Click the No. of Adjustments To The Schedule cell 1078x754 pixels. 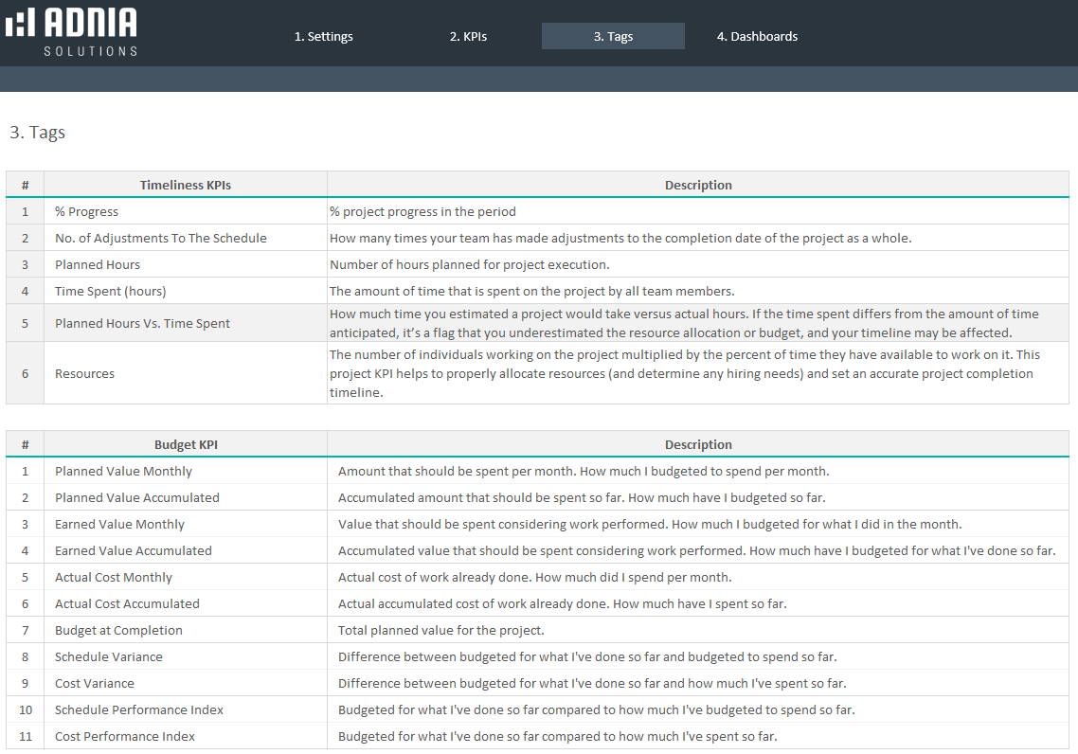click(161, 238)
